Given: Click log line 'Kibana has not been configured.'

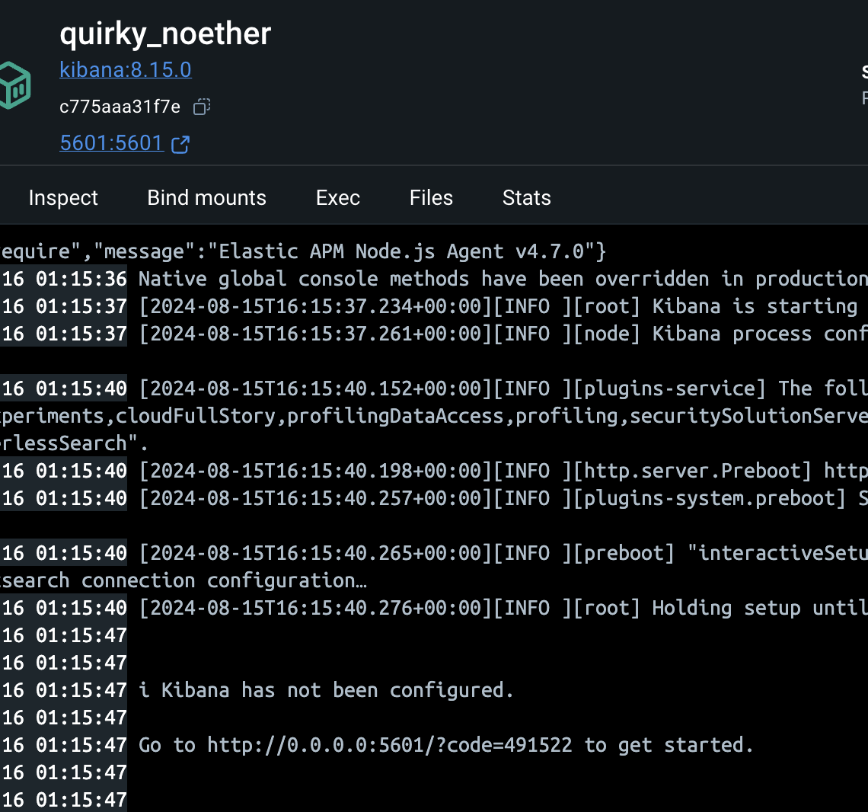Looking at the screenshot, I should pyautogui.click(x=327, y=690).
